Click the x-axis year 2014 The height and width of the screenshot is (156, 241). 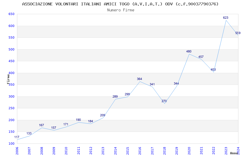click(x=115, y=151)
